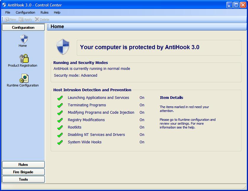Expand the Tools sidebar section
Image resolution: width=248 pixels, height=191 pixels.
click(x=23, y=179)
